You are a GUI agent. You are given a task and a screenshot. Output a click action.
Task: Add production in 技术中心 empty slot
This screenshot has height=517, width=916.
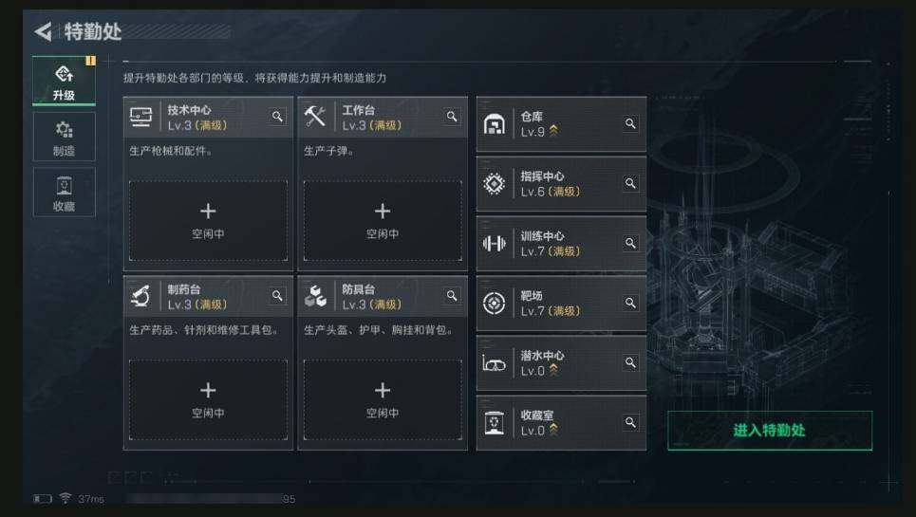coord(208,220)
